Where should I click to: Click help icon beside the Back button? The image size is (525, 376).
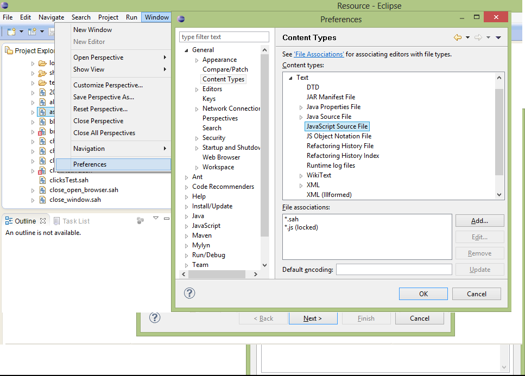[x=155, y=318]
